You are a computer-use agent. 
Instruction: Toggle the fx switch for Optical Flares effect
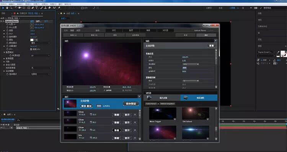[3, 21]
